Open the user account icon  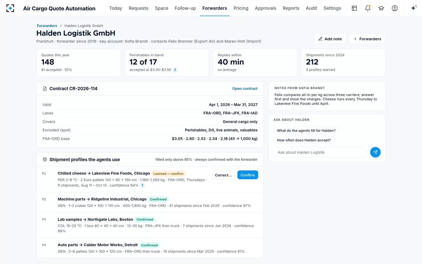tap(395, 8)
